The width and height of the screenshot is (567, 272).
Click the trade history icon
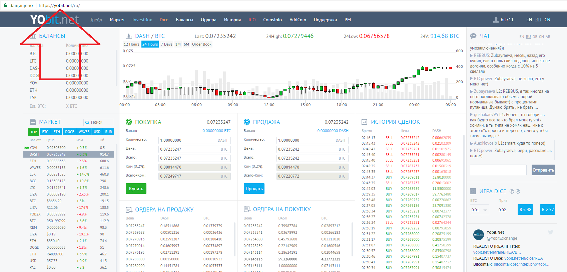click(365, 122)
